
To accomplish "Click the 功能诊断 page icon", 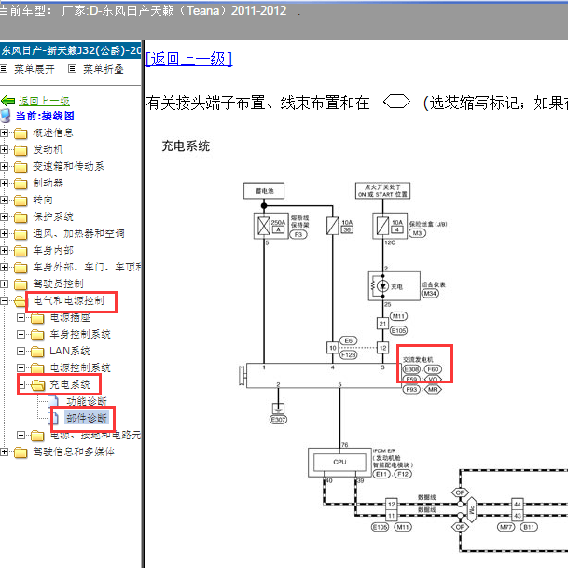I will [x=53, y=401].
